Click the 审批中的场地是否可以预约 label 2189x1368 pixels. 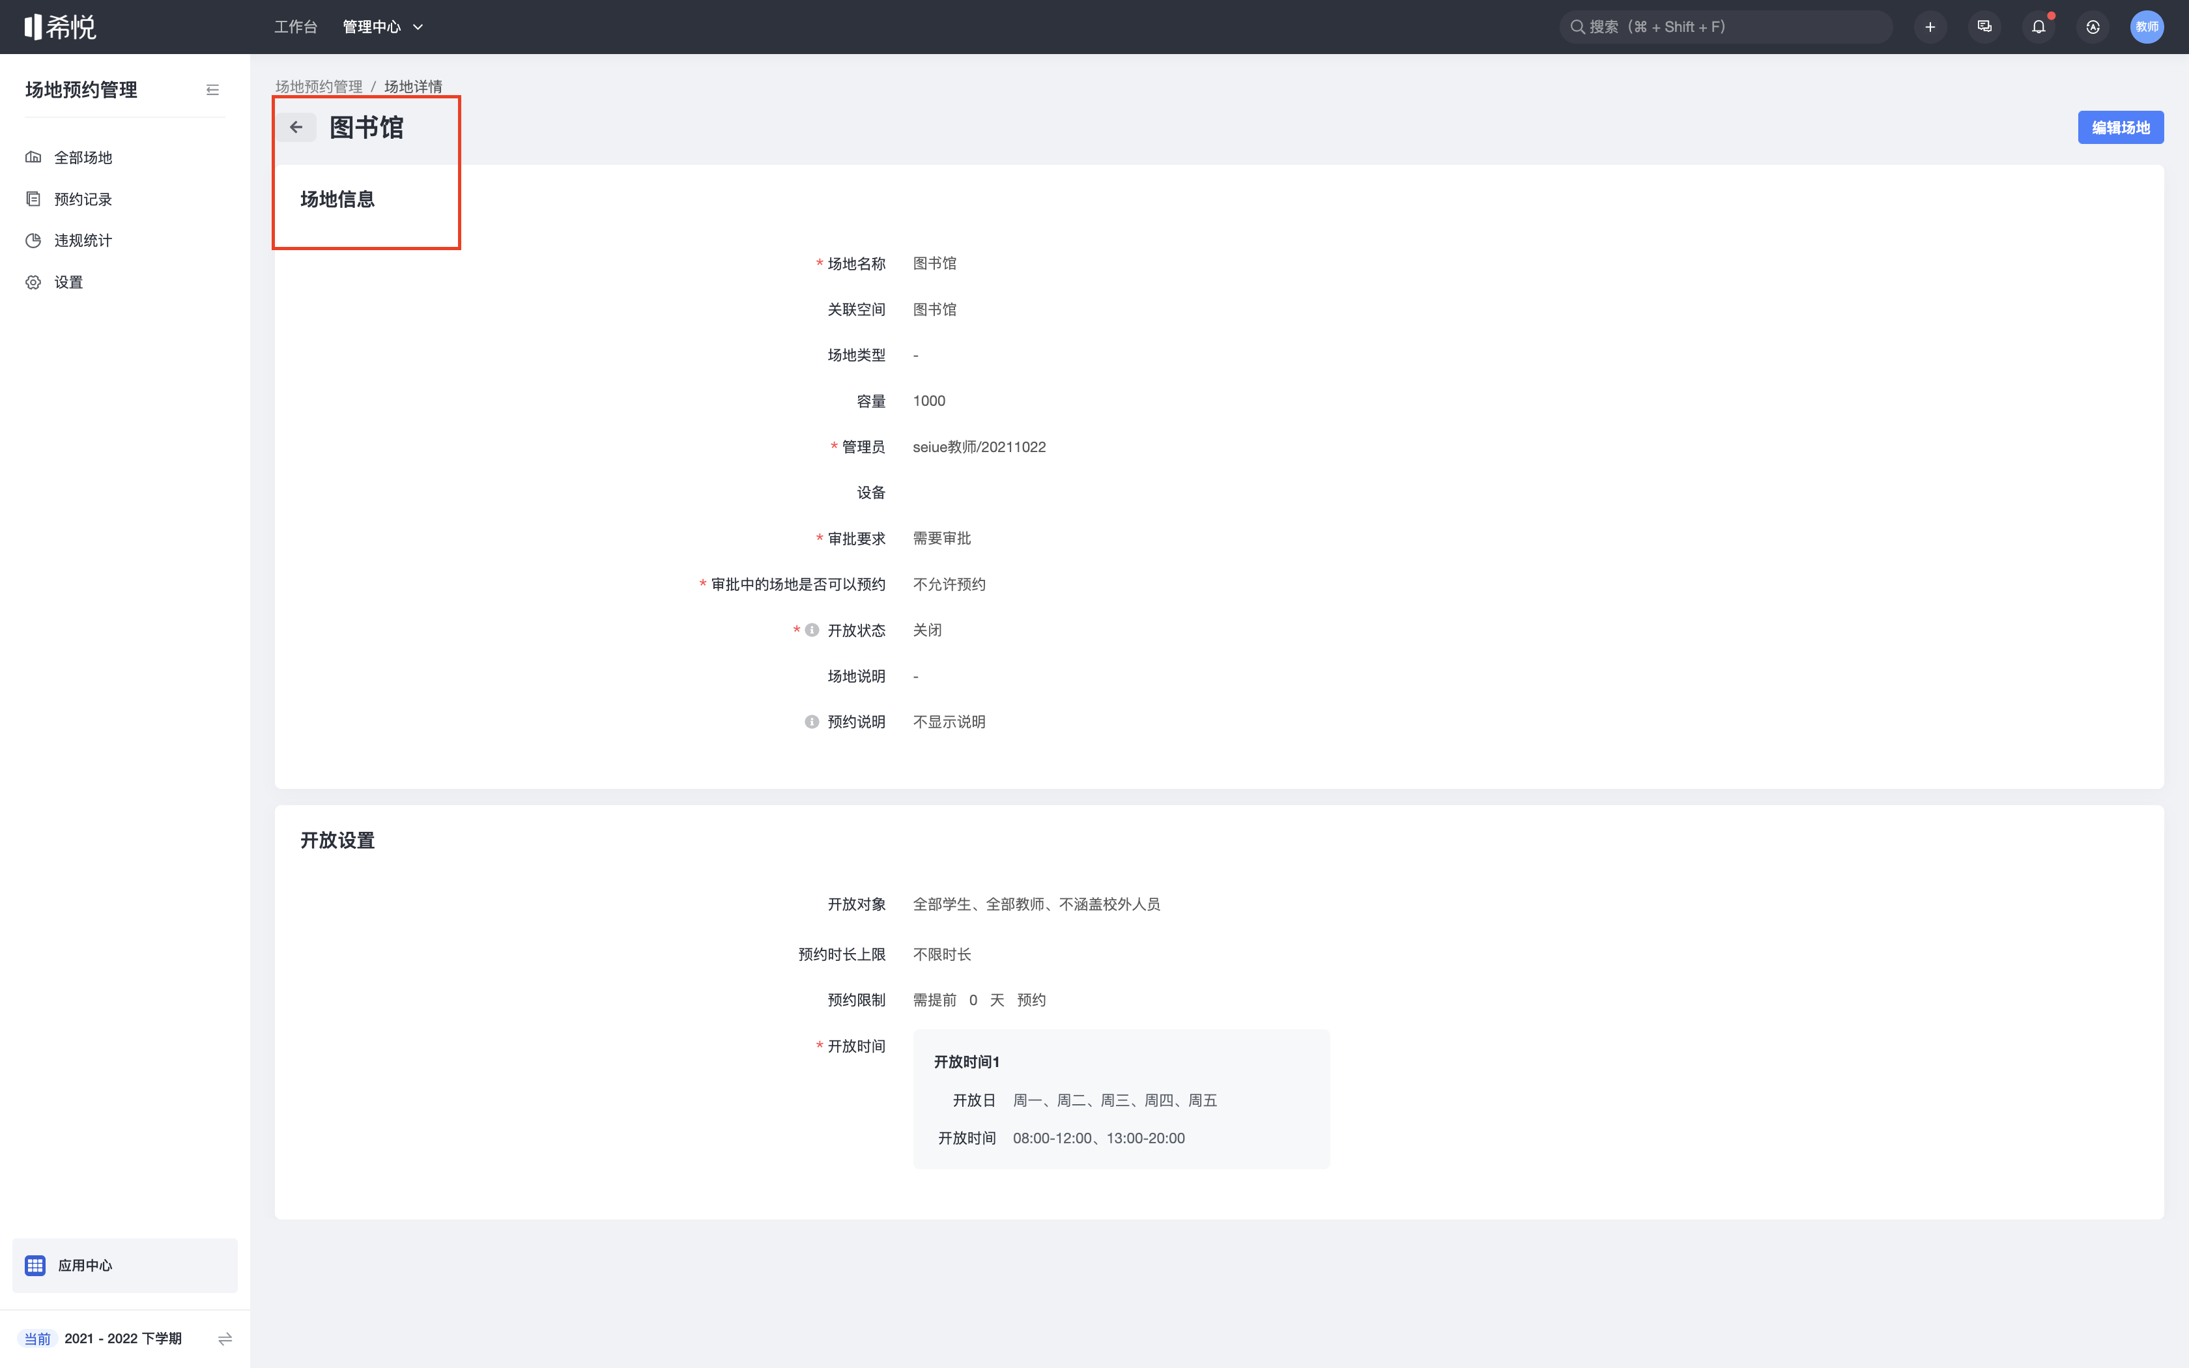coord(798,584)
